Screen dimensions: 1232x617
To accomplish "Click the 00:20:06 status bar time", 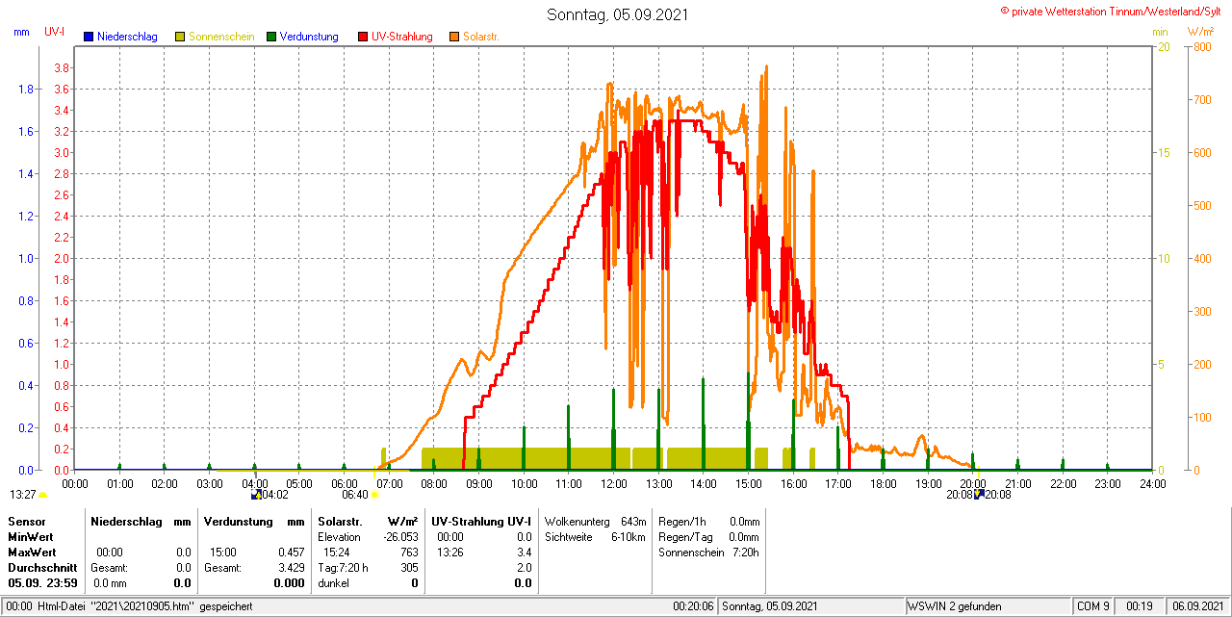I will coord(693,606).
